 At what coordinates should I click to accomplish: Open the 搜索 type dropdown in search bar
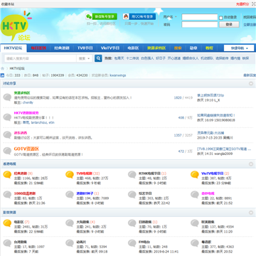pos(85,58)
